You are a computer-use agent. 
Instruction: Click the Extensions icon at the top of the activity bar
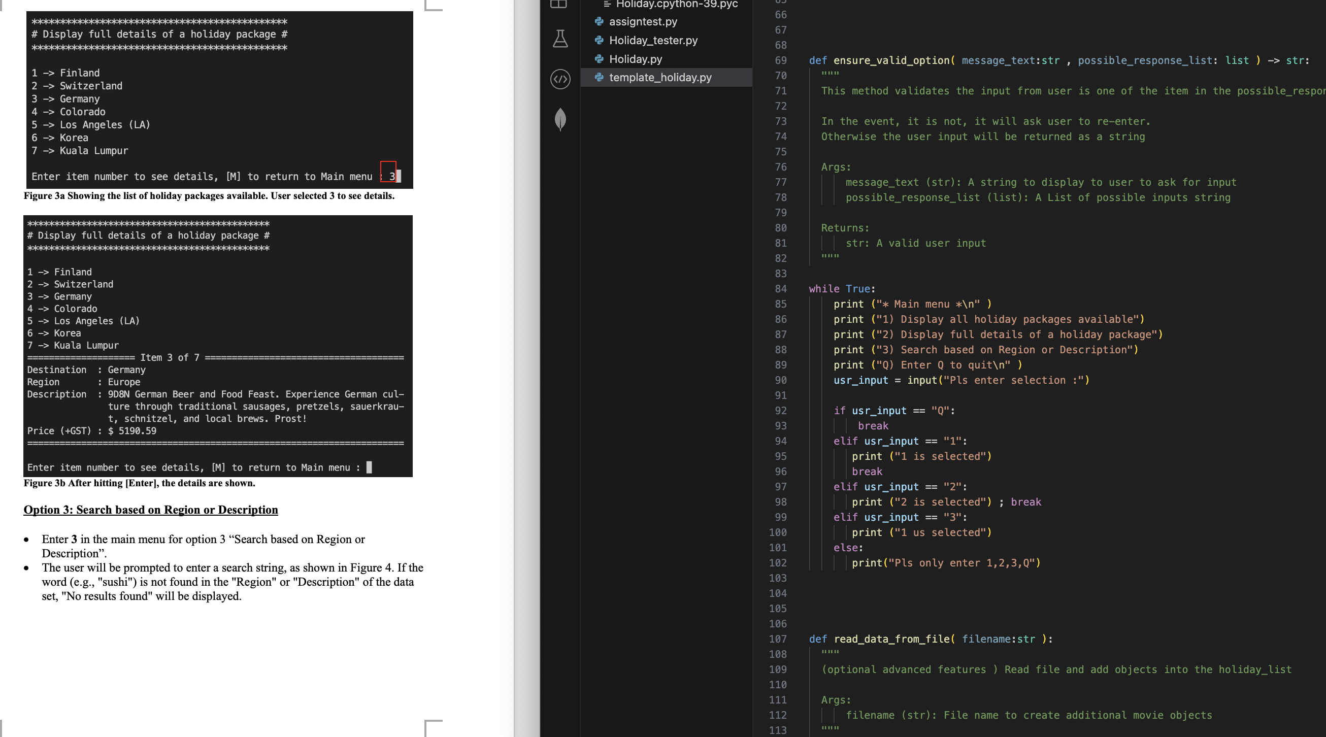pyautogui.click(x=559, y=4)
